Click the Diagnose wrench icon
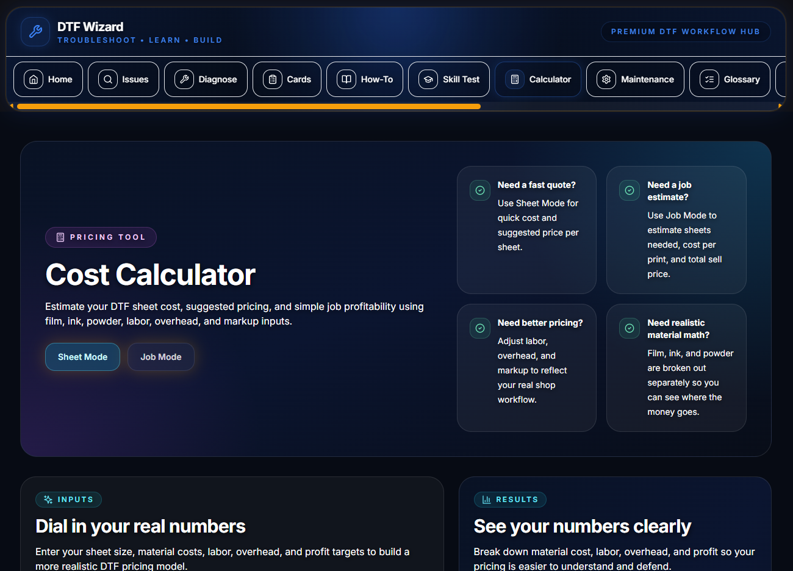This screenshot has width=793, height=571. [184, 79]
